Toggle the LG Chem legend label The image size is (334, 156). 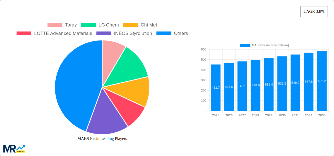[x=109, y=25]
